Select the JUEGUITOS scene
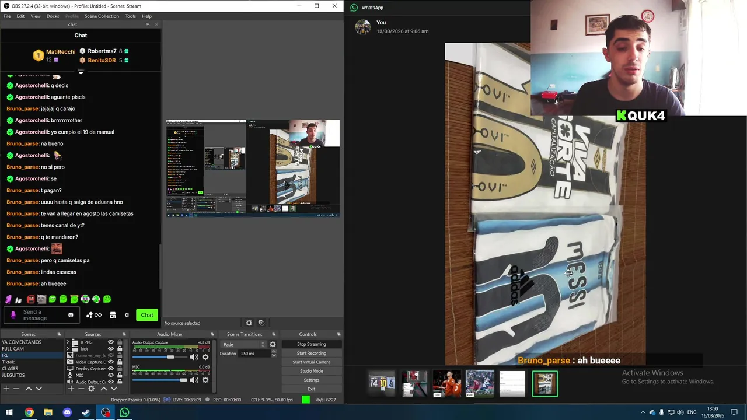The height and width of the screenshot is (420, 747). tap(32, 375)
